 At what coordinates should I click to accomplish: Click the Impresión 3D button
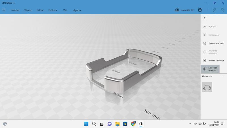(x=184, y=10)
